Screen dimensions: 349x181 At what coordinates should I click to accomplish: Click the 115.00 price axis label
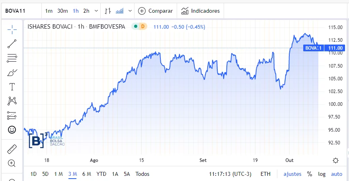(335, 27)
